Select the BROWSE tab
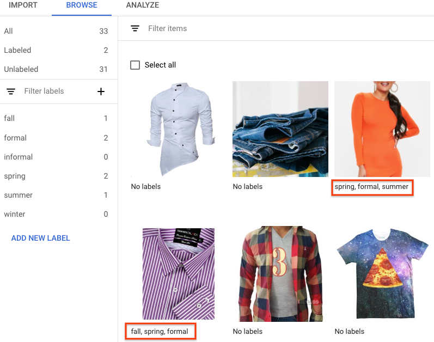 point(82,5)
